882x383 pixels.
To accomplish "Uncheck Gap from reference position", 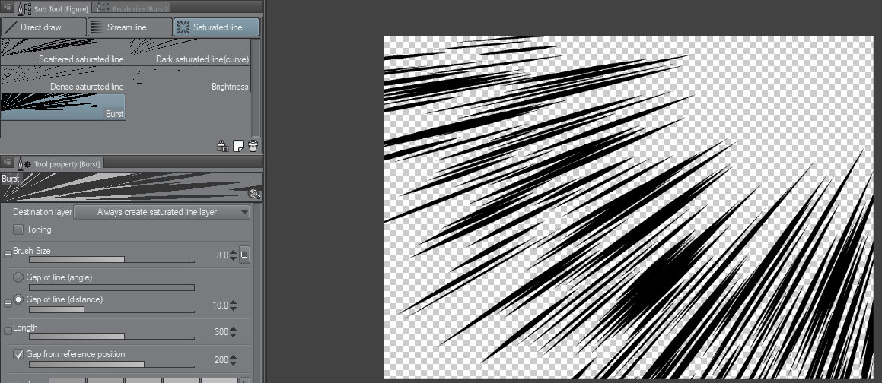I will point(18,354).
